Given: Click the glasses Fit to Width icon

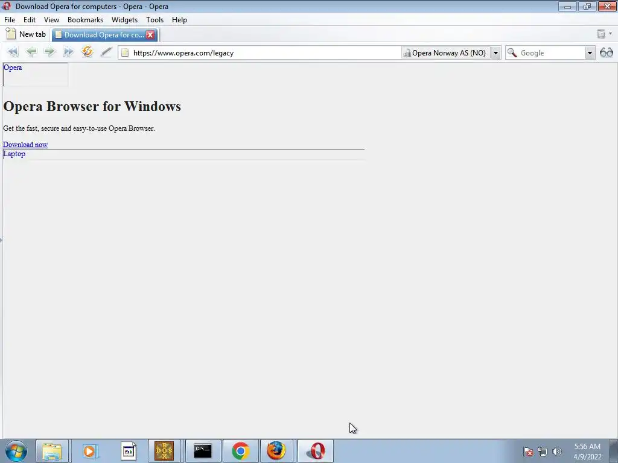Looking at the screenshot, I should tap(607, 52).
